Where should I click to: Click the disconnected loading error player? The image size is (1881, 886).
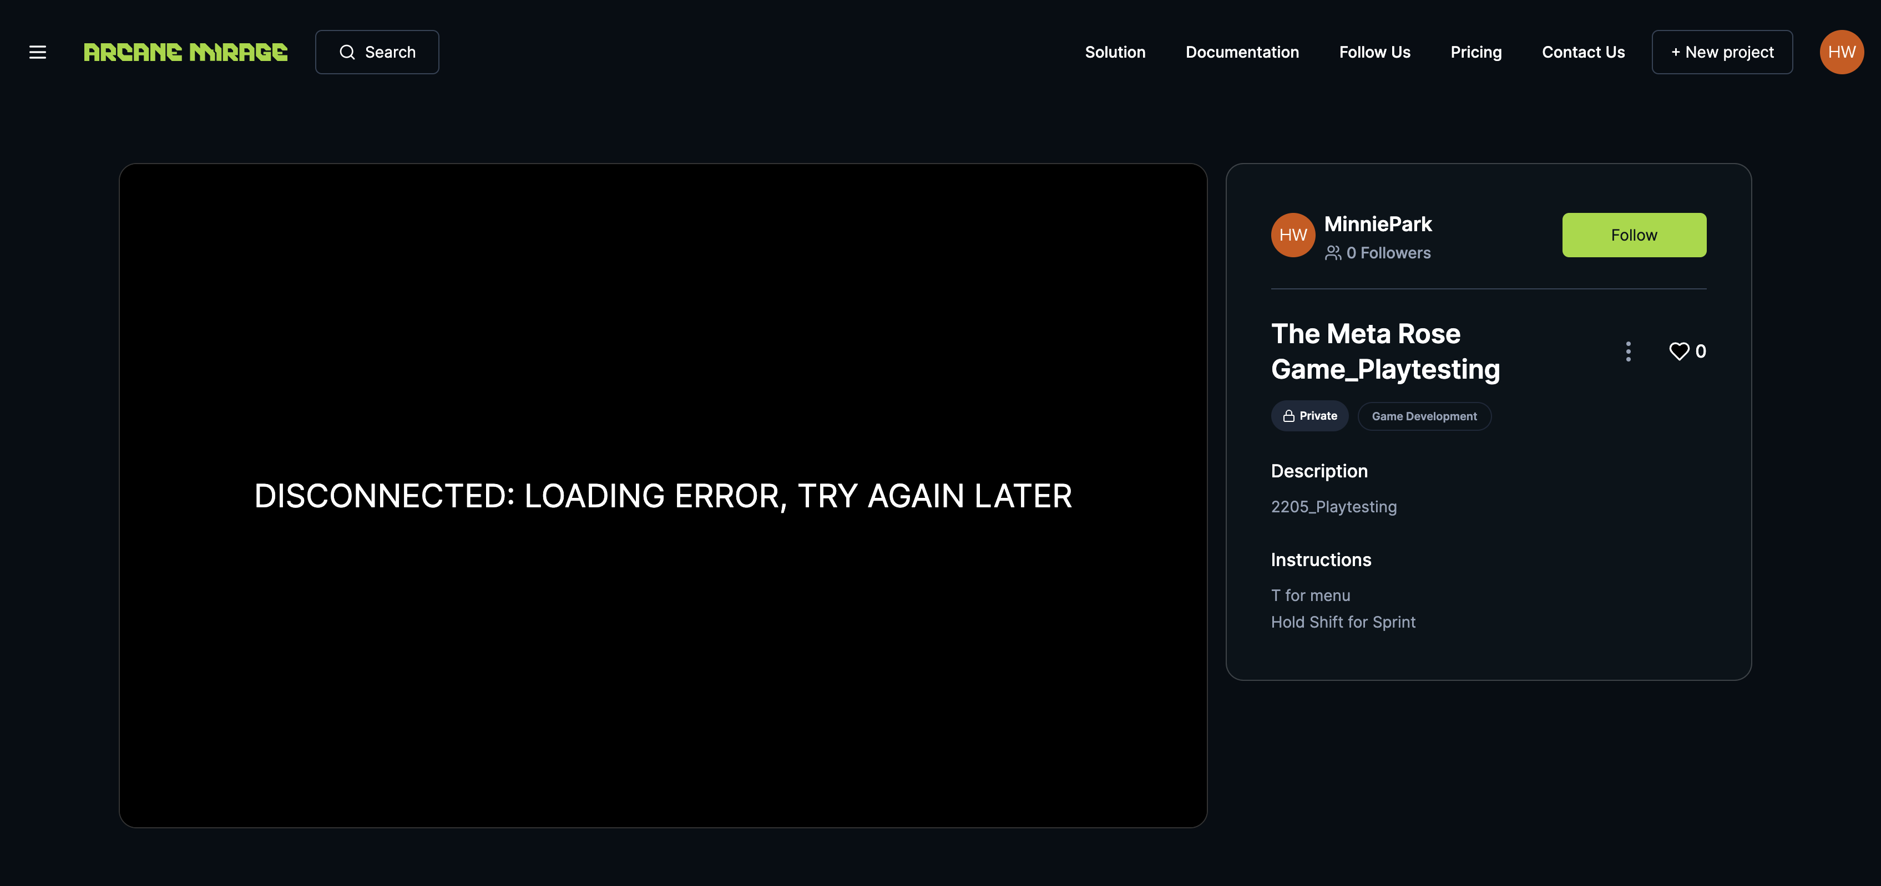pyautogui.click(x=663, y=496)
